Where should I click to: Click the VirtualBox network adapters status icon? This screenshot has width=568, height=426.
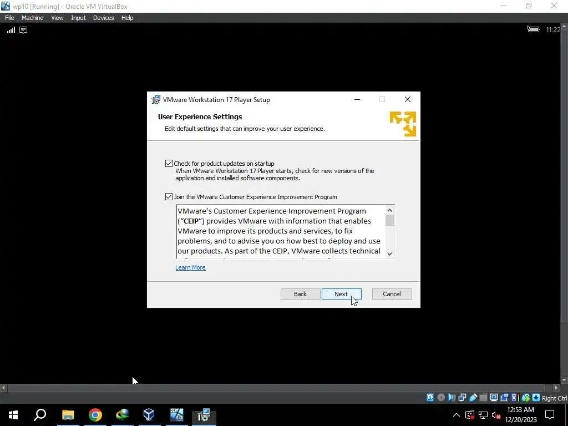tap(462, 397)
